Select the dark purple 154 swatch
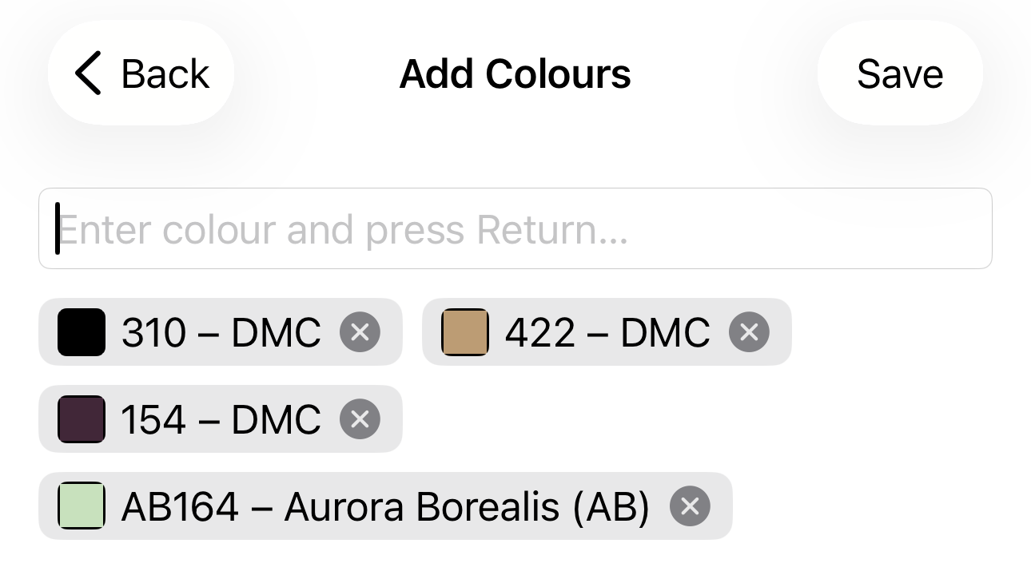The image size is (1031, 579). [82, 419]
